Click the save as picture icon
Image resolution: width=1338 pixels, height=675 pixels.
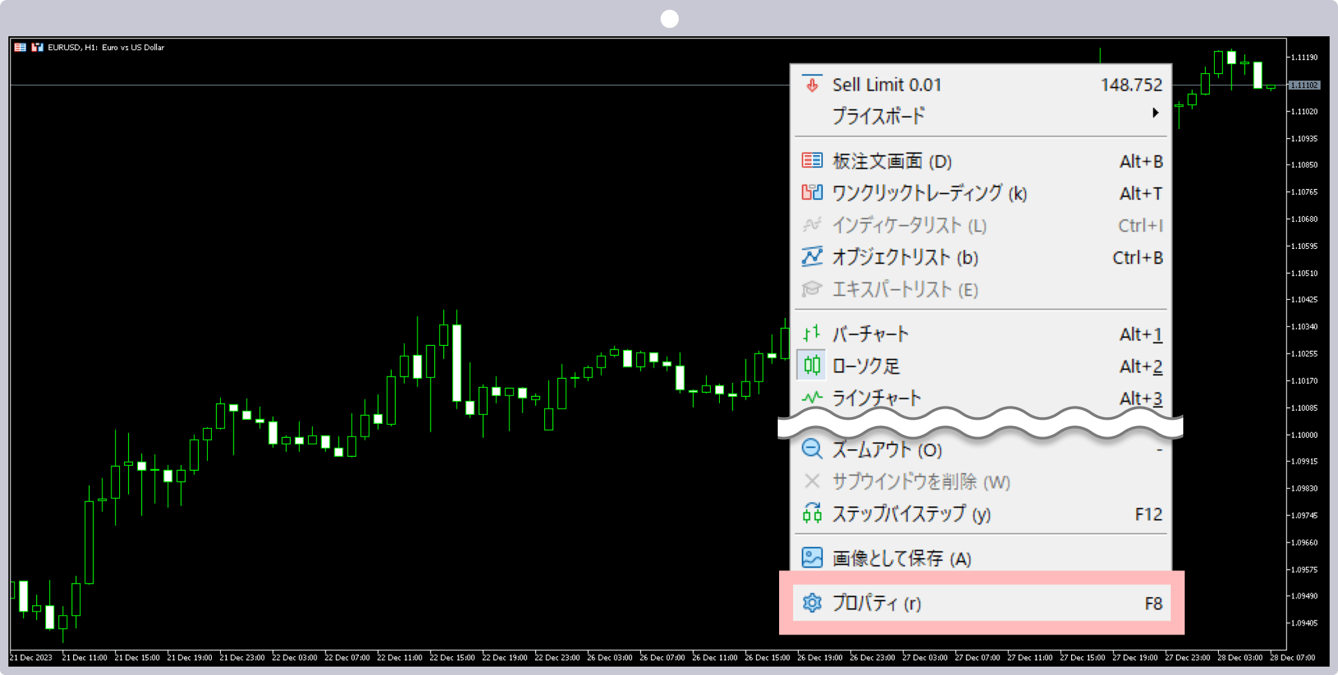pyautogui.click(x=812, y=557)
